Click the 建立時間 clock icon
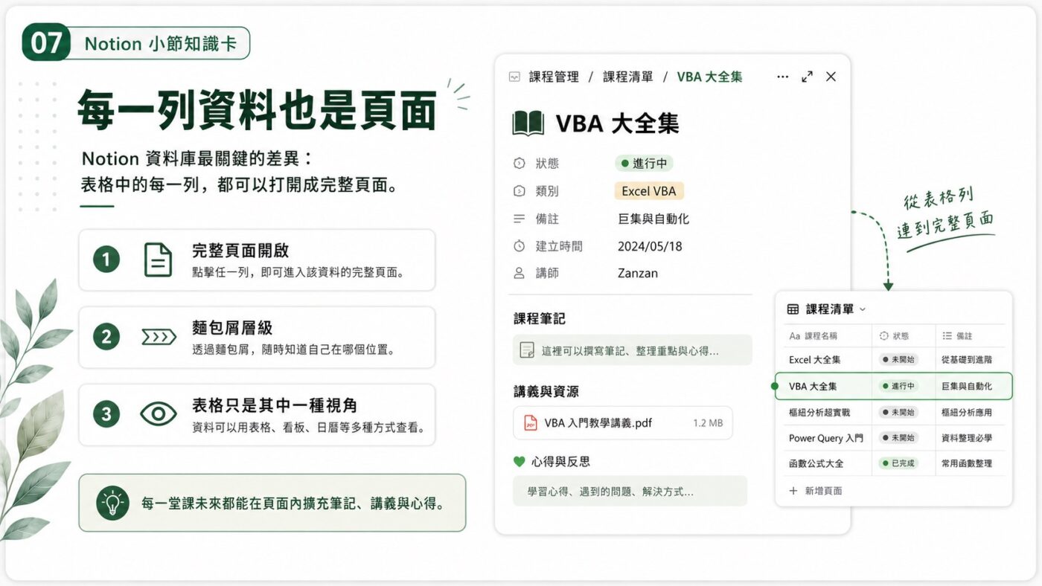The width and height of the screenshot is (1042, 586). (x=520, y=246)
